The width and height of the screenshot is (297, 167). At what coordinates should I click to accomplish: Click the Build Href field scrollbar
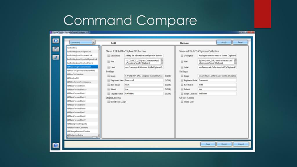[162, 61]
